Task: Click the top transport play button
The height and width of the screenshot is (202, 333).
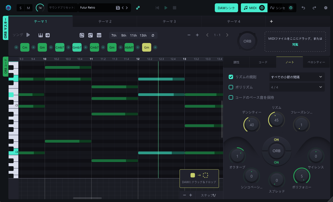Action: 166,8
